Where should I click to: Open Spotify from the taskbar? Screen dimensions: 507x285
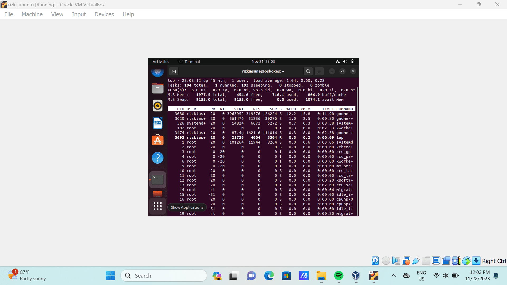coord(339,276)
